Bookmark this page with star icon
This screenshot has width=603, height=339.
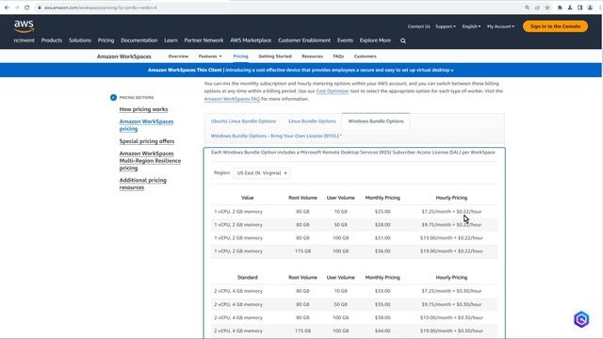[547, 8]
